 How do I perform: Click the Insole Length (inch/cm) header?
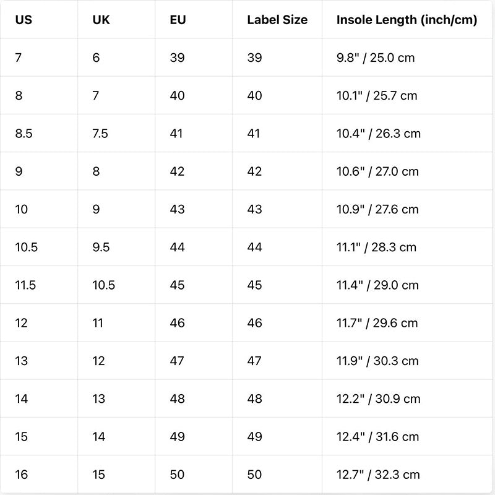(x=407, y=20)
